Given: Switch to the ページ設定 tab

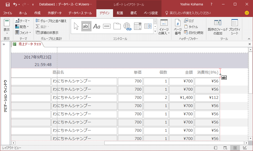Looking at the screenshot, I should click(x=151, y=13).
